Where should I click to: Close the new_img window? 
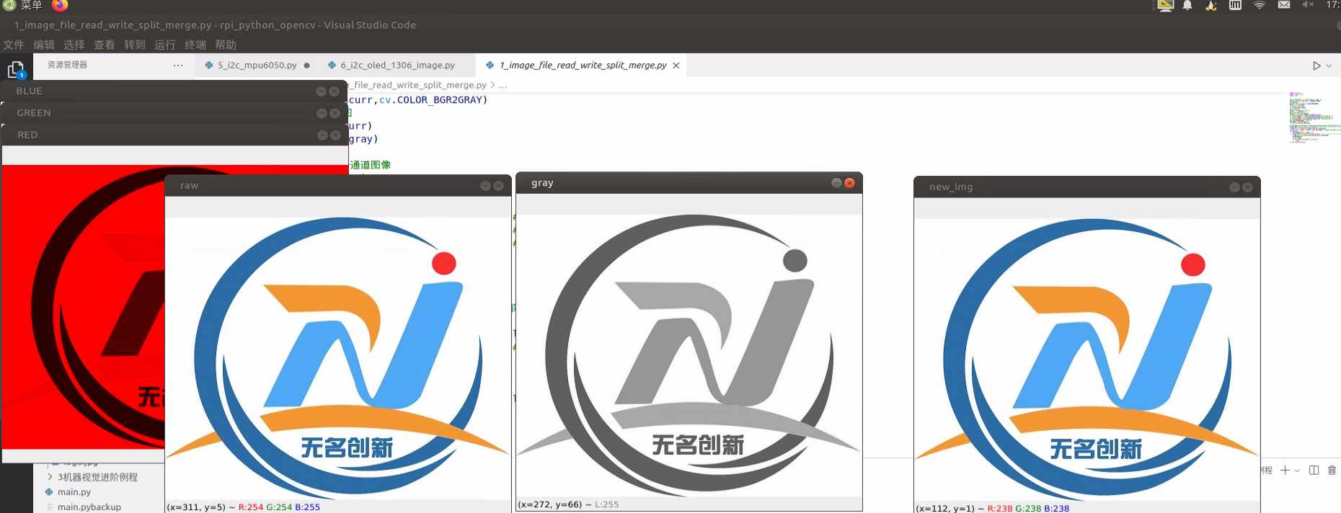pos(1247,187)
